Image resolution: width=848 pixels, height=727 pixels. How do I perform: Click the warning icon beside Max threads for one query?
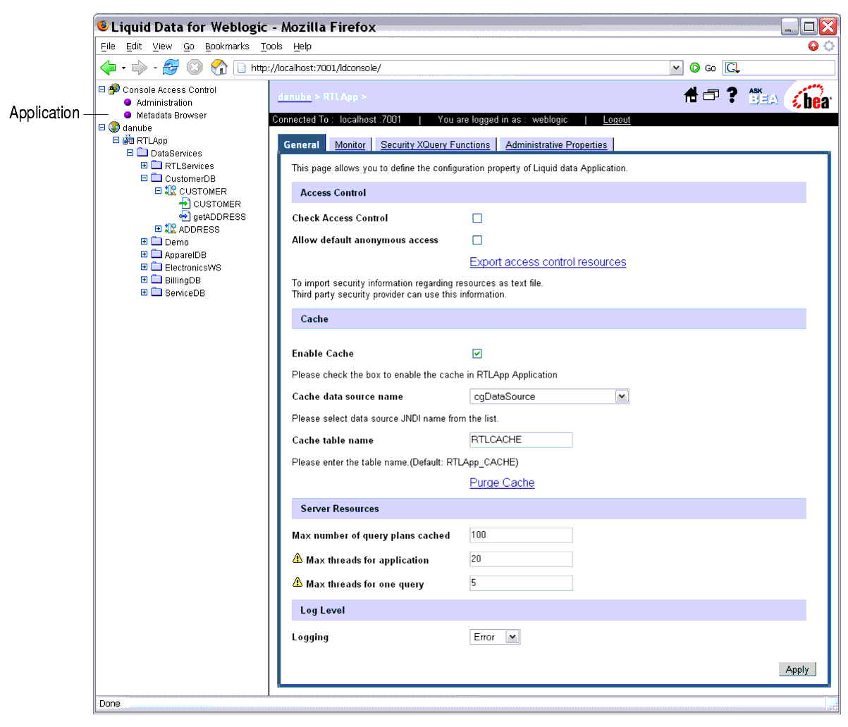click(x=297, y=583)
